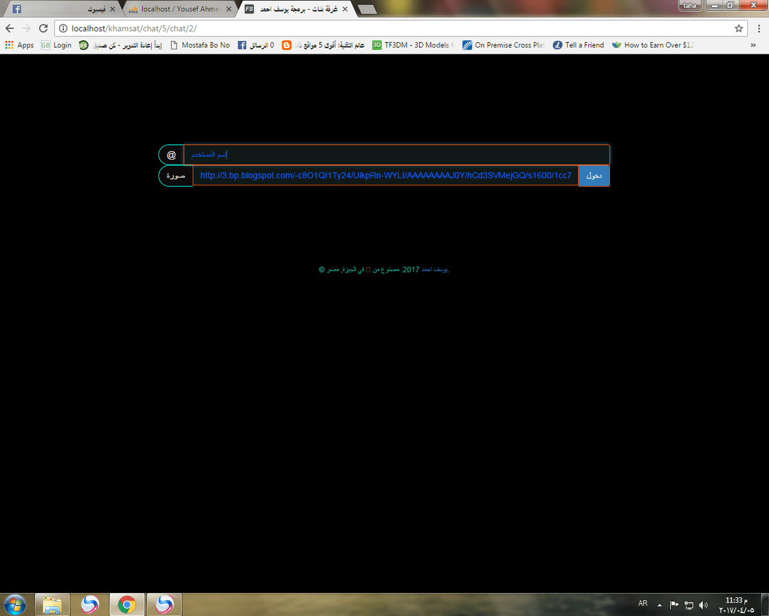
Task: Open the volume speaker tray icon
Action: (704, 604)
